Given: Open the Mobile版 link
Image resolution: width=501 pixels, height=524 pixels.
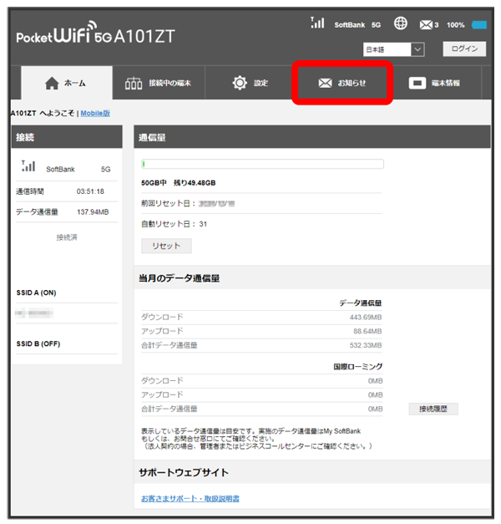Looking at the screenshot, I should point(95,113).
